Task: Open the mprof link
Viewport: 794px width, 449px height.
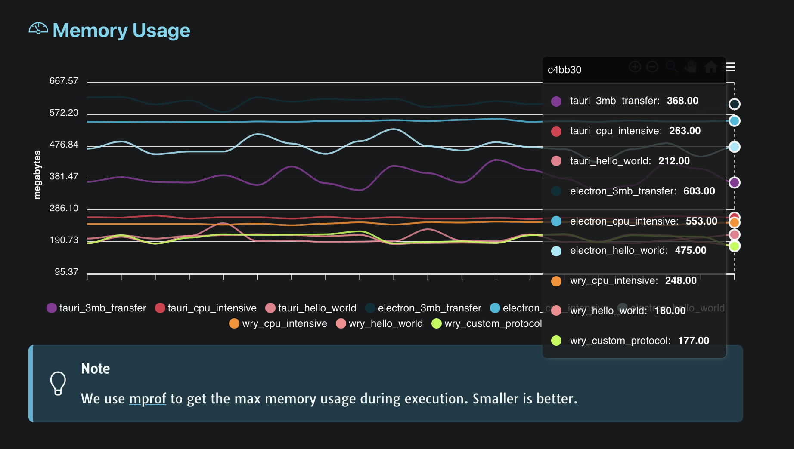Action: coord(148,399)
